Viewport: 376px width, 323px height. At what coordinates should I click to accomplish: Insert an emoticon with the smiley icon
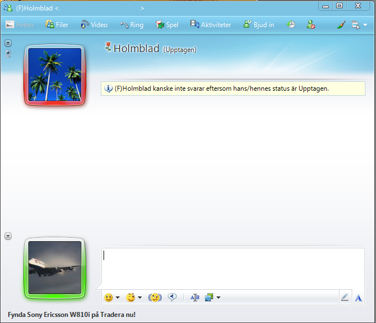tap(109, 298)
